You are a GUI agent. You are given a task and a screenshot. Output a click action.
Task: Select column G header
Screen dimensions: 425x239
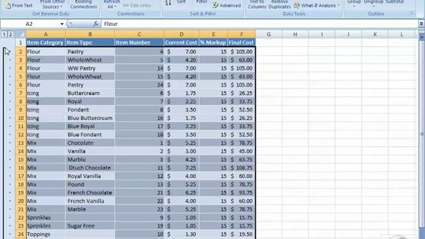[x=268, y=34]
